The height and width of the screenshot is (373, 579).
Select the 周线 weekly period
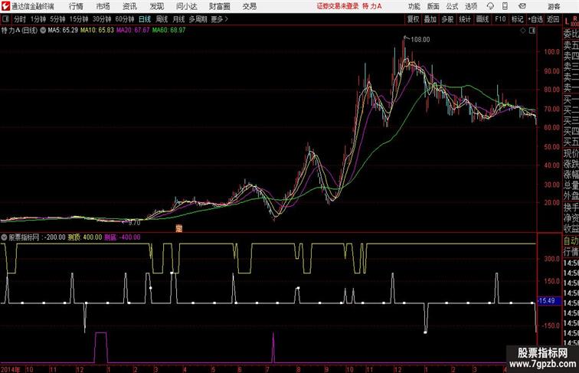click(162, 19)
